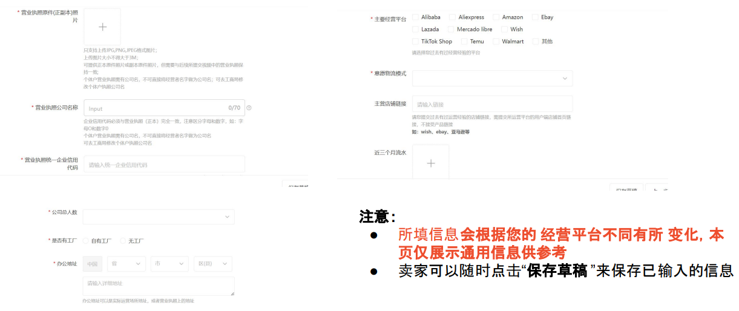Check the Amazon platform option
The width and height of the screenshot is (739, 311).
(496, 17)
